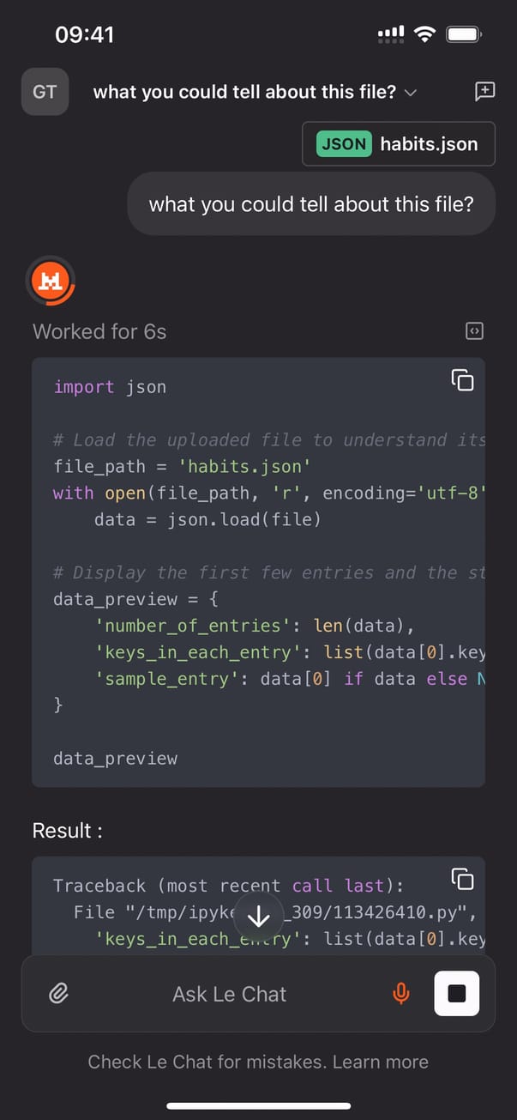Focus the "Ask Le Chat" input field
Image resolution: width=517 pixels, height=1120 pixels.
[230, 994]
